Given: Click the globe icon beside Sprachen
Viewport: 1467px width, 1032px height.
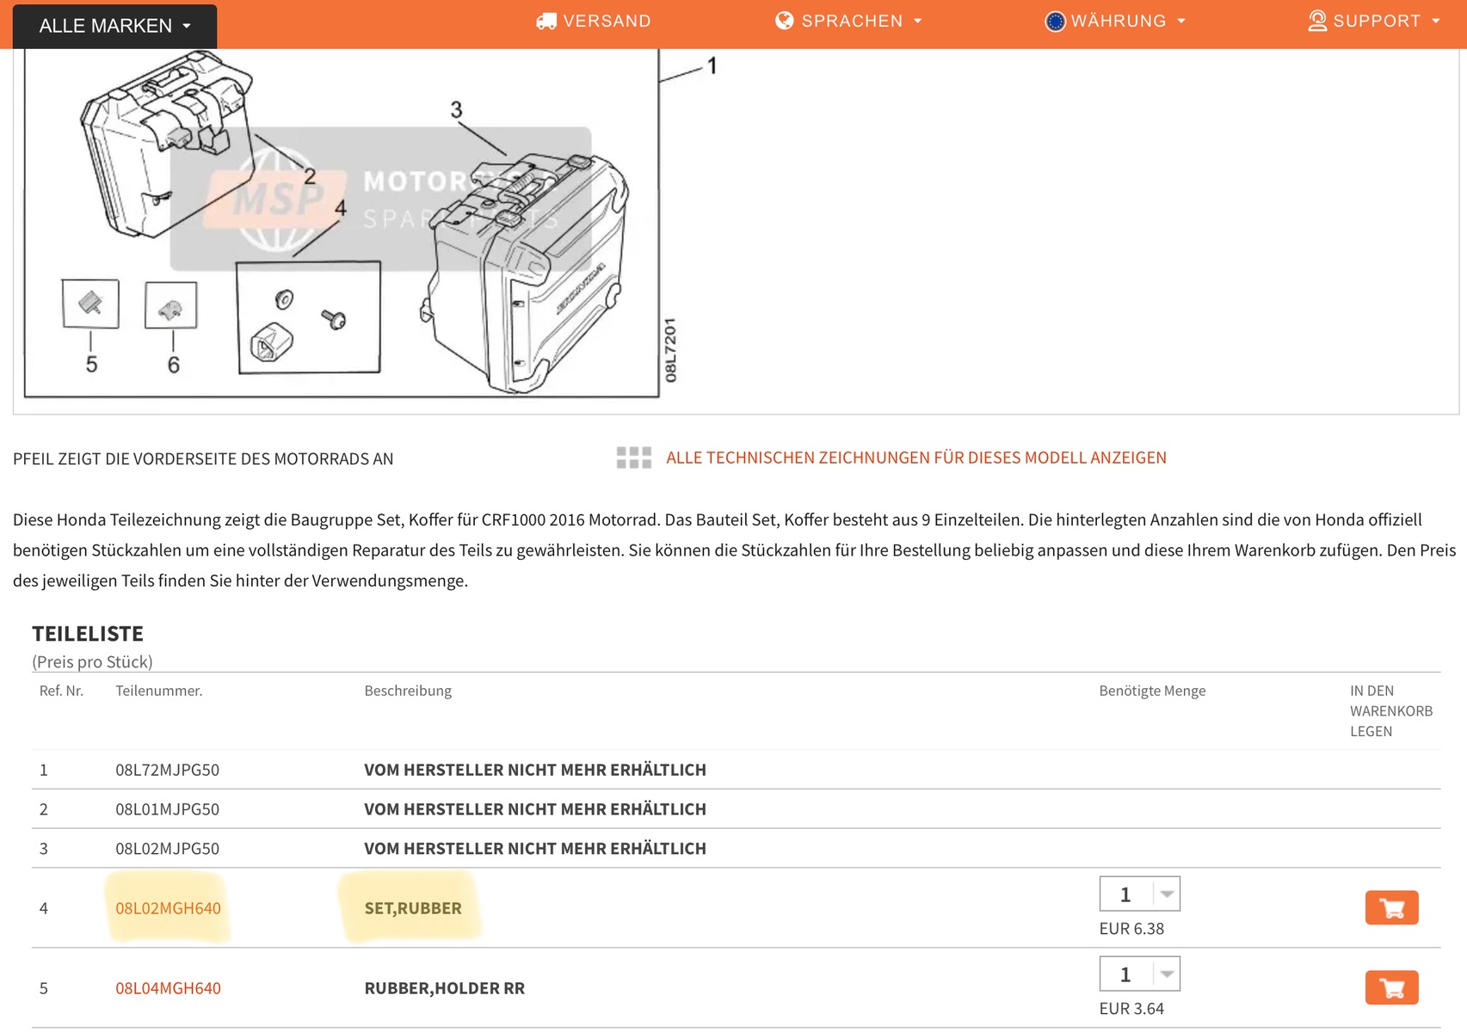Looking at the screenshot, I should tap(784, 21).
